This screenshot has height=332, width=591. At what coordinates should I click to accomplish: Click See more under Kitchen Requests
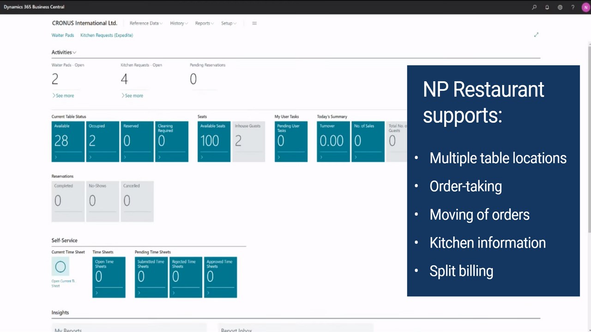point(133,95)
